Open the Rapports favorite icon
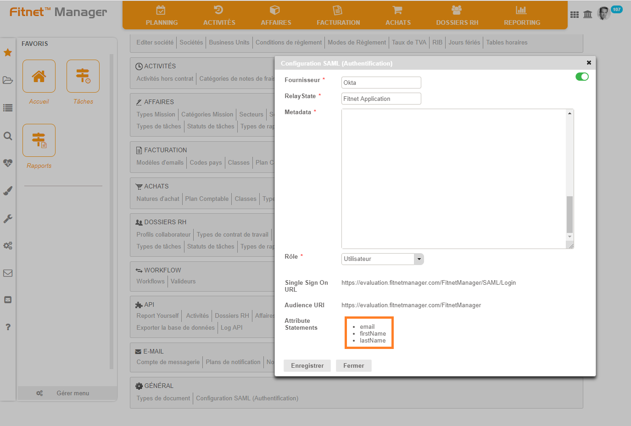The height and width of the screenshot is (426, 631). point(39,140)
